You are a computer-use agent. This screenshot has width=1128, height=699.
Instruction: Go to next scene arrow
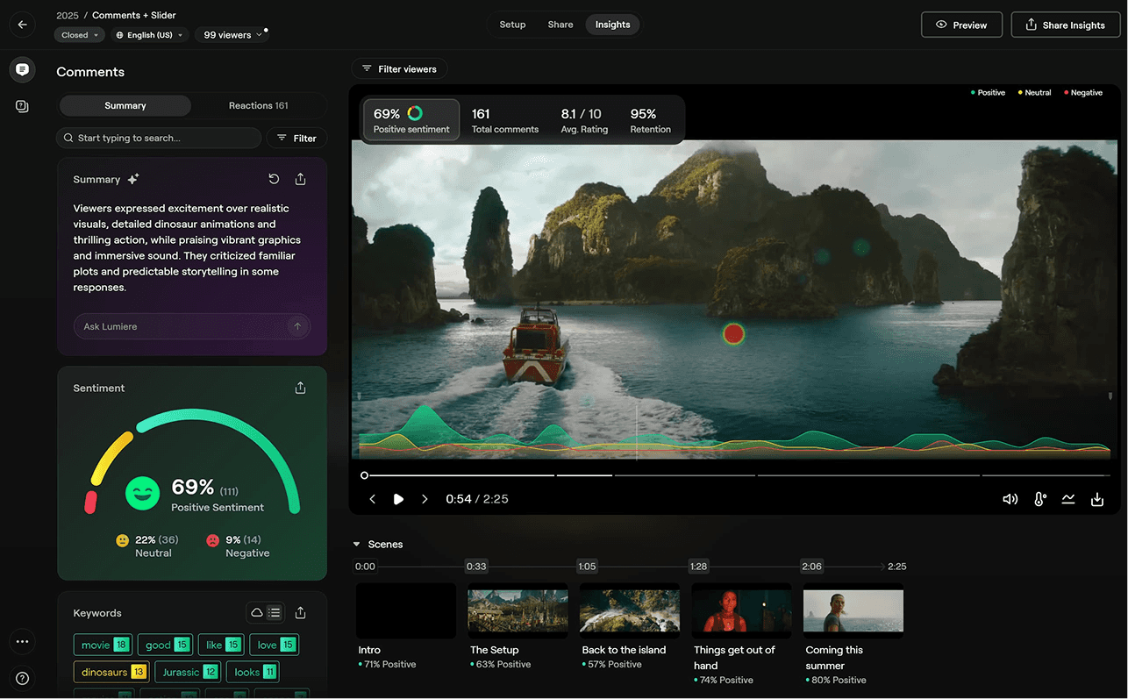(x=425, y=499)
